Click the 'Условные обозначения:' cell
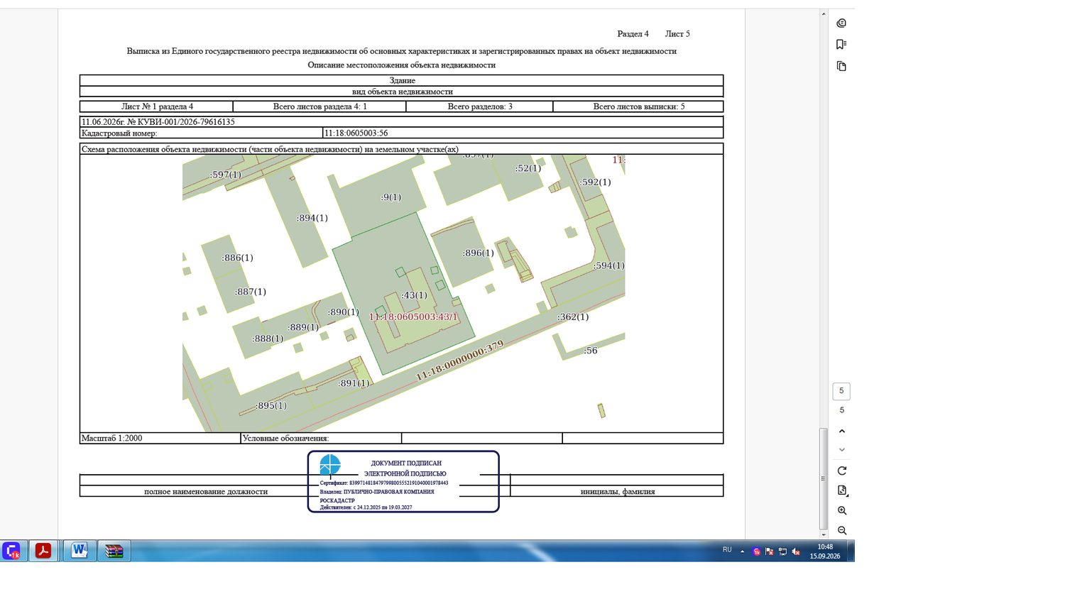 (x=321, y=439)
